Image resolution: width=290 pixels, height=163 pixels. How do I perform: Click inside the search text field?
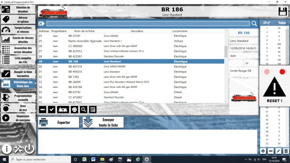click(x=148, y=23)
